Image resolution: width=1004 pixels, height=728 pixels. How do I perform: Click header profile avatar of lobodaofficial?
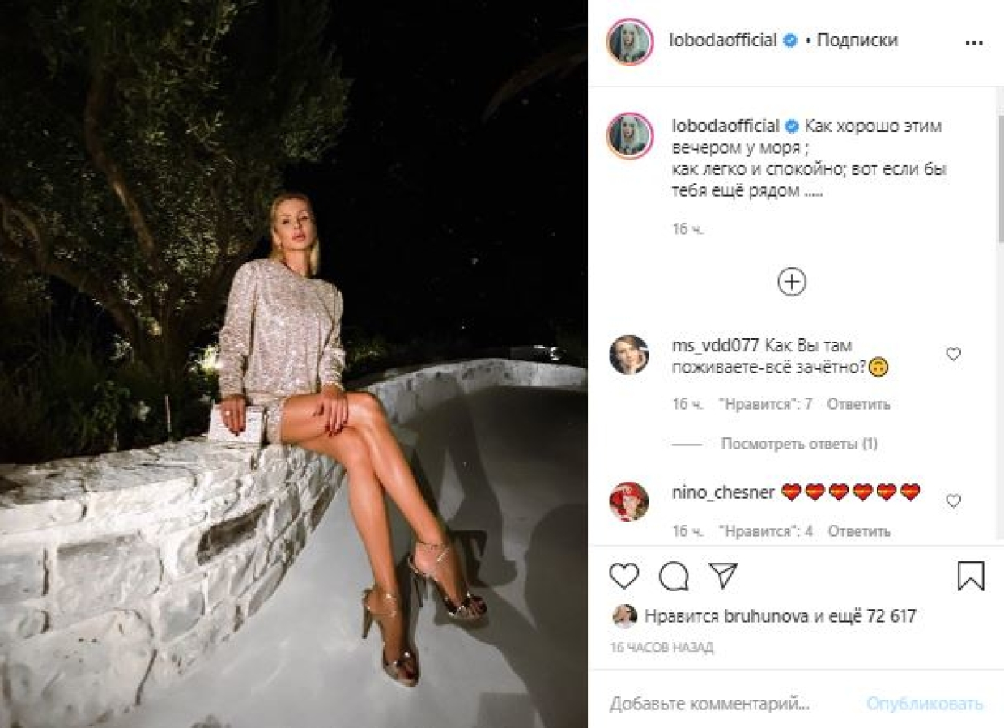[629, 41]
